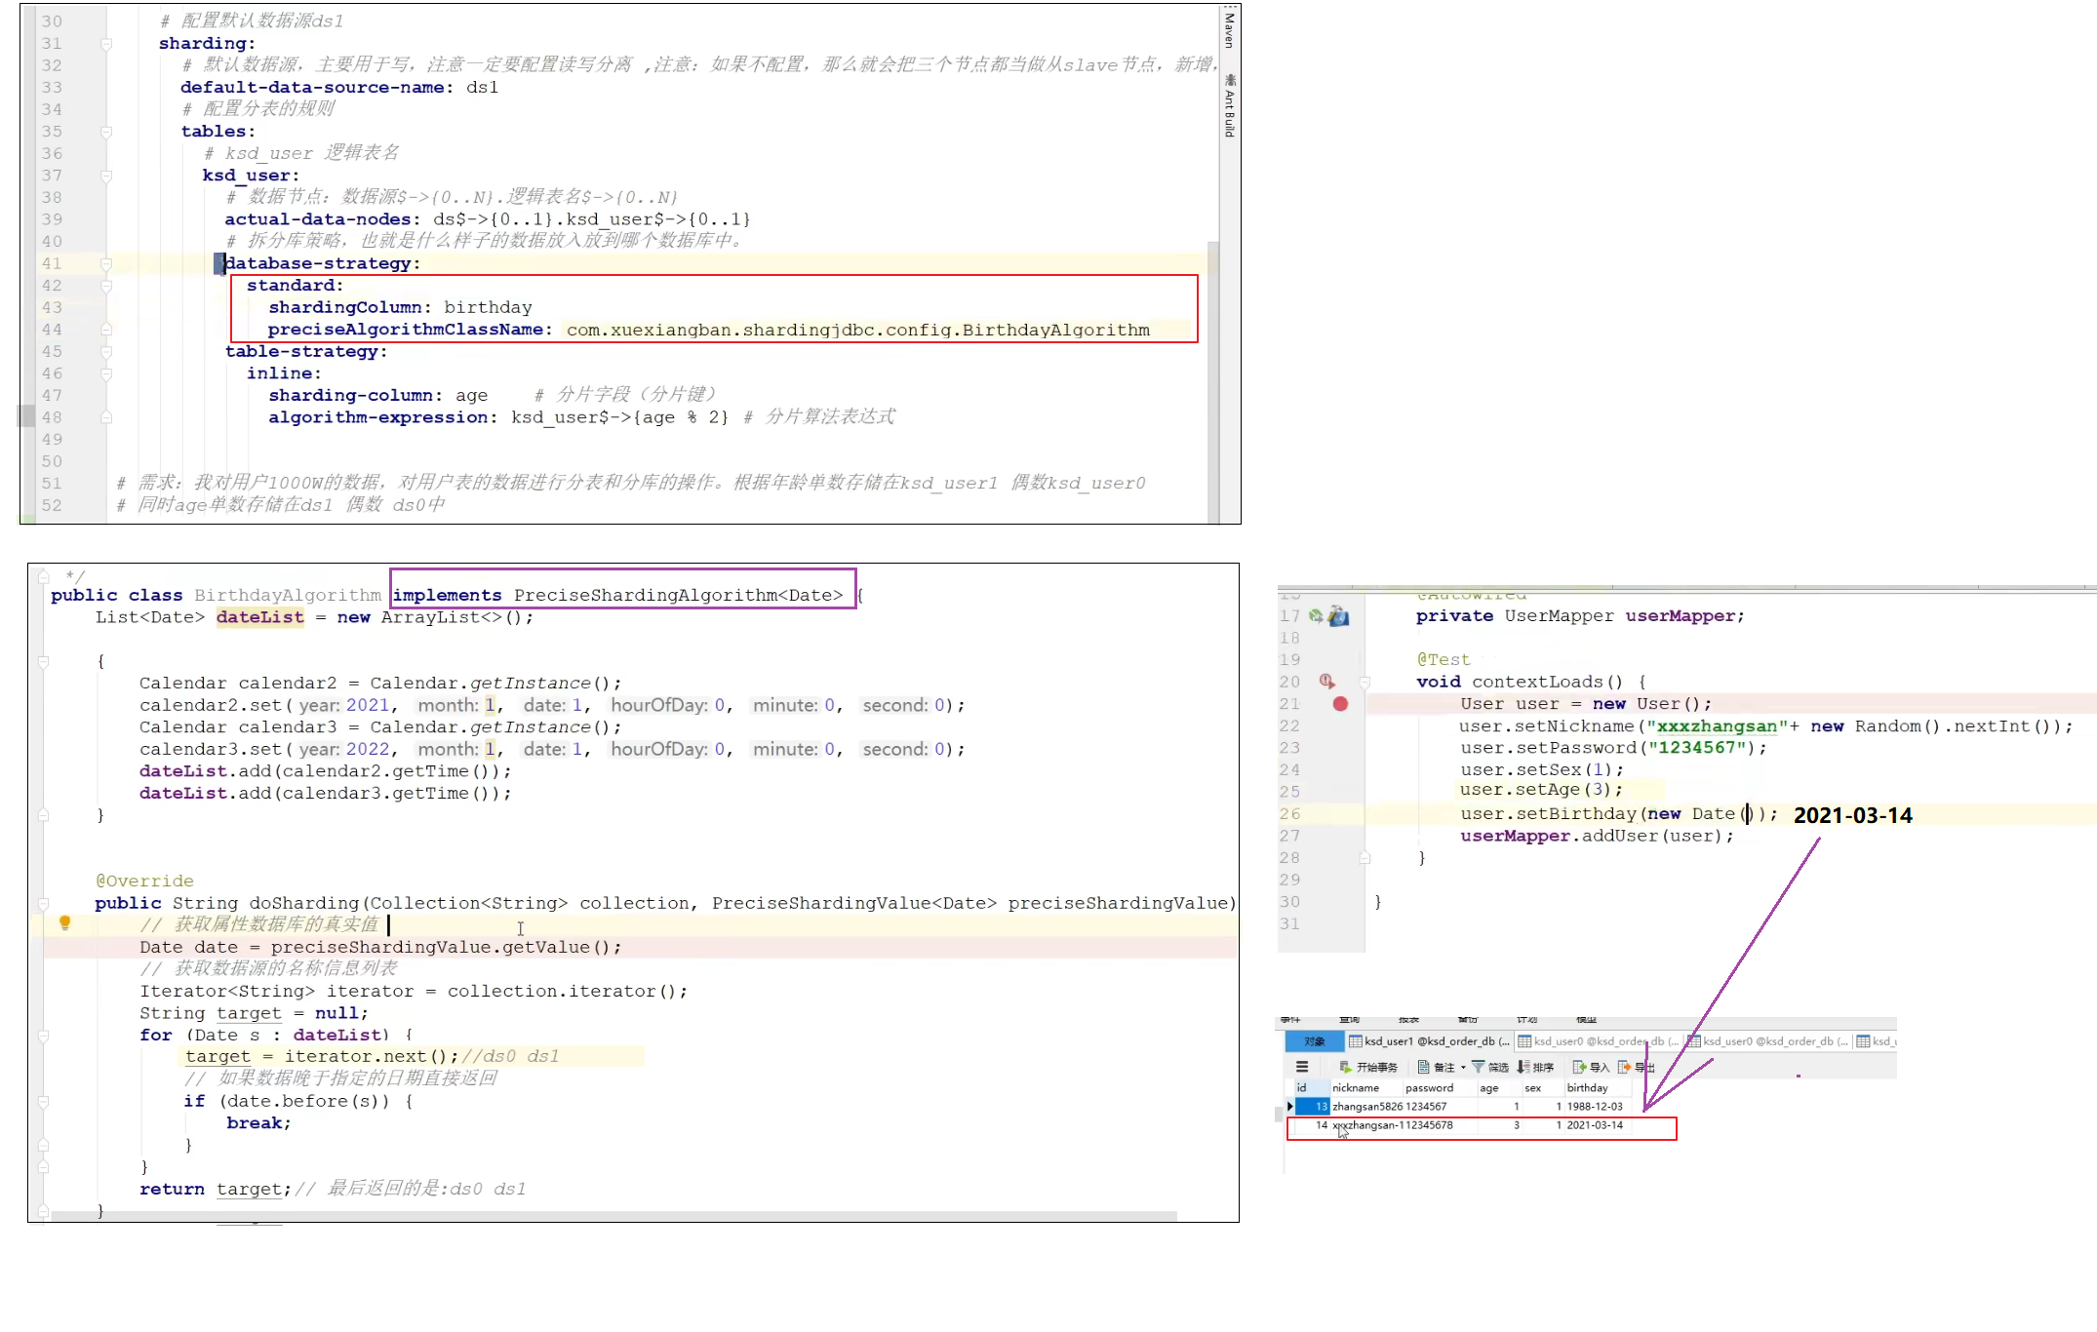Image resolution: width=2097 pixels, height=1332 pixels.
Task: Click the user.setNickname line
Action: 1766,726
